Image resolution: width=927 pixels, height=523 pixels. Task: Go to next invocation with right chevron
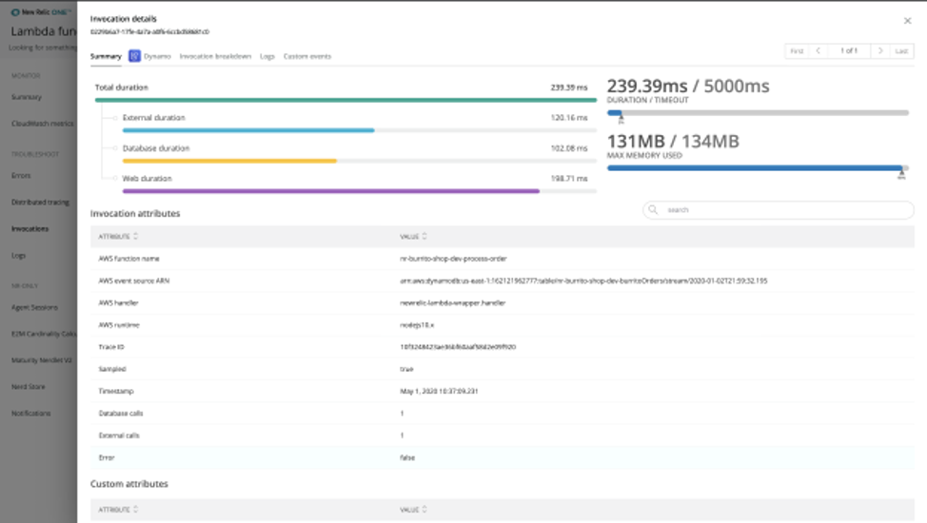pos(879,50)
